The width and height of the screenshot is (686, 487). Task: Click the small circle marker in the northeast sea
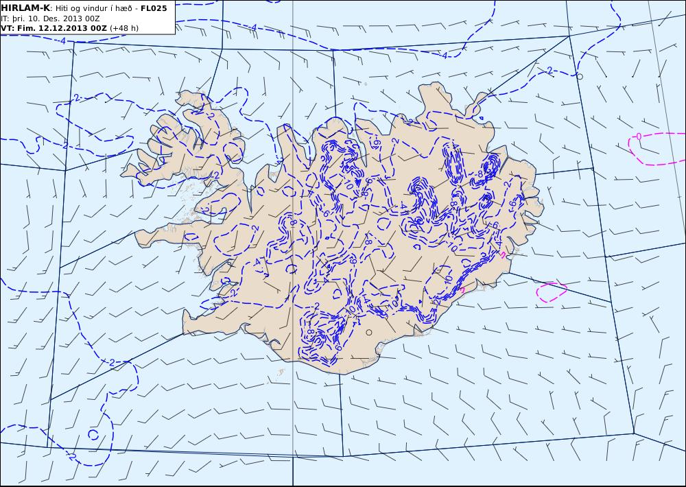pyautogui.click(x=580, y=77)
